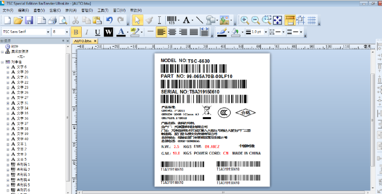Select the Line drawing tool
Viewport: 382px width, 194px height.
click(x=199, y=20)
